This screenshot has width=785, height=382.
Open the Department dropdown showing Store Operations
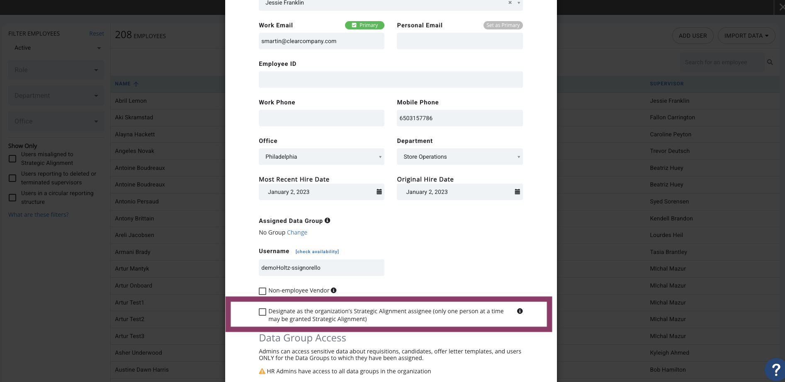[459, 157]
